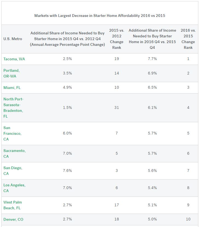
Task: Open North Port-Sarasota-Bradenton, FL link
Action: pyautogui.click(x=13, y=107)
